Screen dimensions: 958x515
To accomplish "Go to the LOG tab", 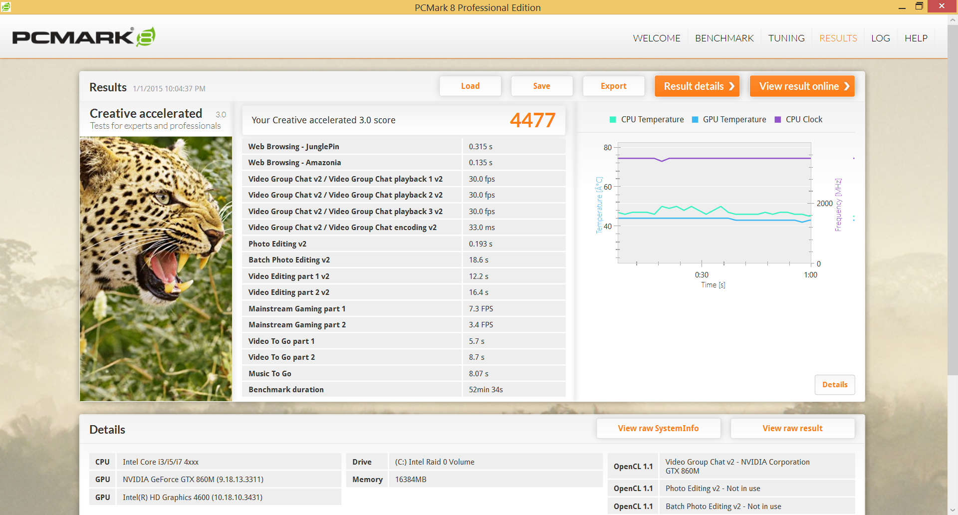I will (880, 38).
